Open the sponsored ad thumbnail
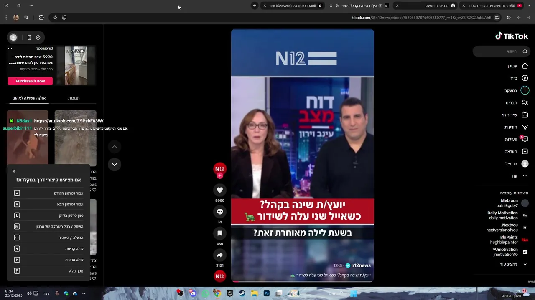The height and width of the screenshot is (300, 535). 76,65
